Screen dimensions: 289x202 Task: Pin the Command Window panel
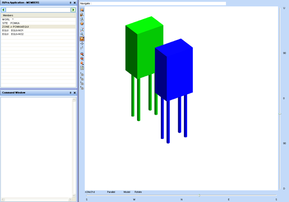tap(70, 93)
